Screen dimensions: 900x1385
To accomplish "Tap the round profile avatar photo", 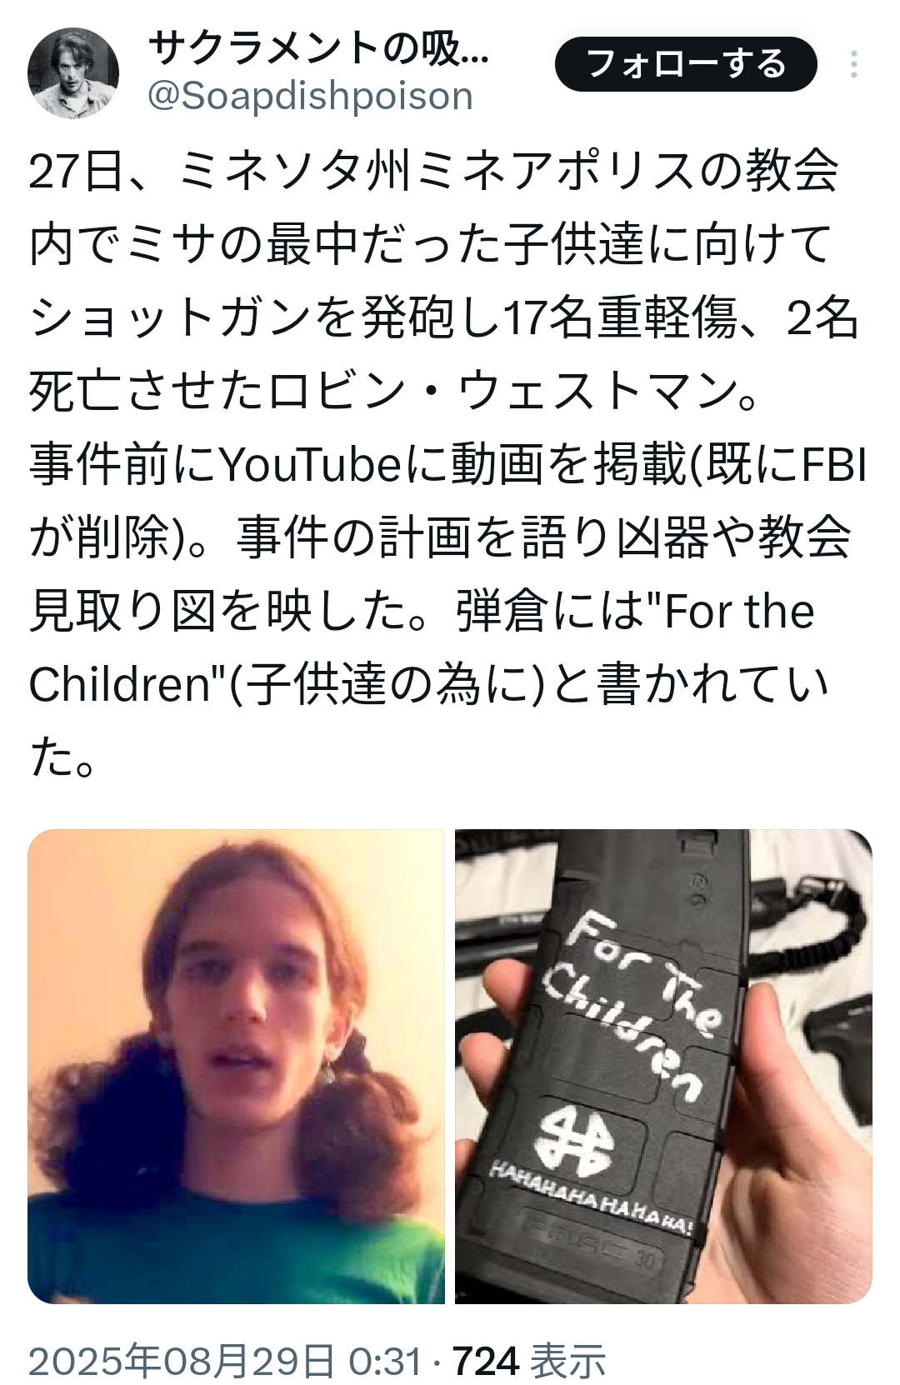I will click(73, 73).
